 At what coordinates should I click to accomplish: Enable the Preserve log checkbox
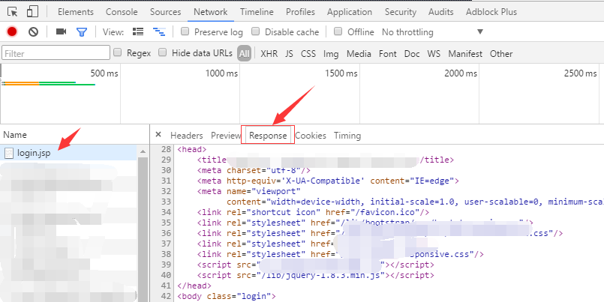pos(185,31)
